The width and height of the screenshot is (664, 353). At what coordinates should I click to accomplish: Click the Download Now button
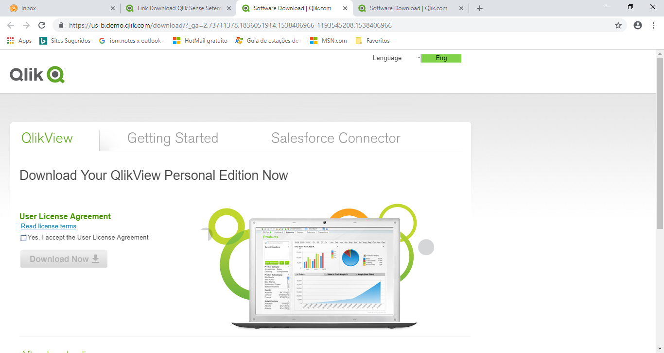click(x=64, y=259)
